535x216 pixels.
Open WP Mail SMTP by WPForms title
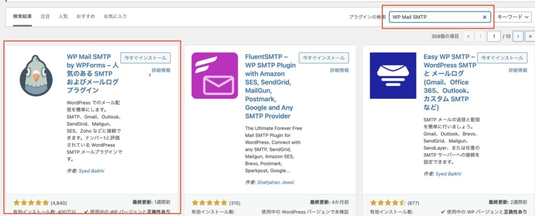point(93,73)
